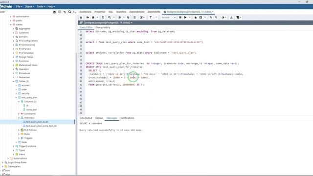Click the Explain hand-pointer icon

[x=196, y=18]
